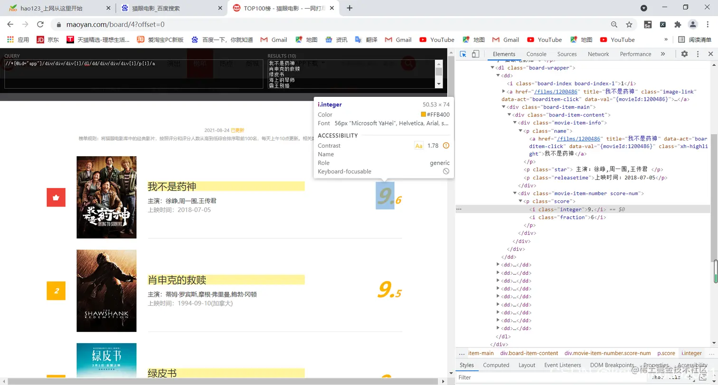Viewport: 718px width, 385px height.
Task: Click the browser Forward arrow
Action: pyautogui.click(x=25, y=24)
